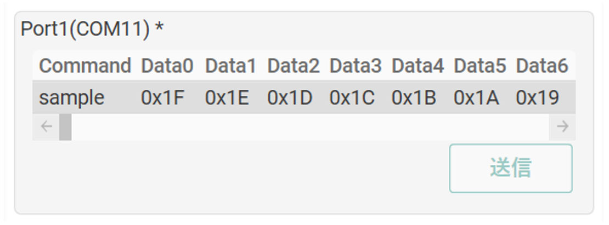609x225 pixels.
Task: Click the 0x19 data cell
Action: (x=537, y=97)
